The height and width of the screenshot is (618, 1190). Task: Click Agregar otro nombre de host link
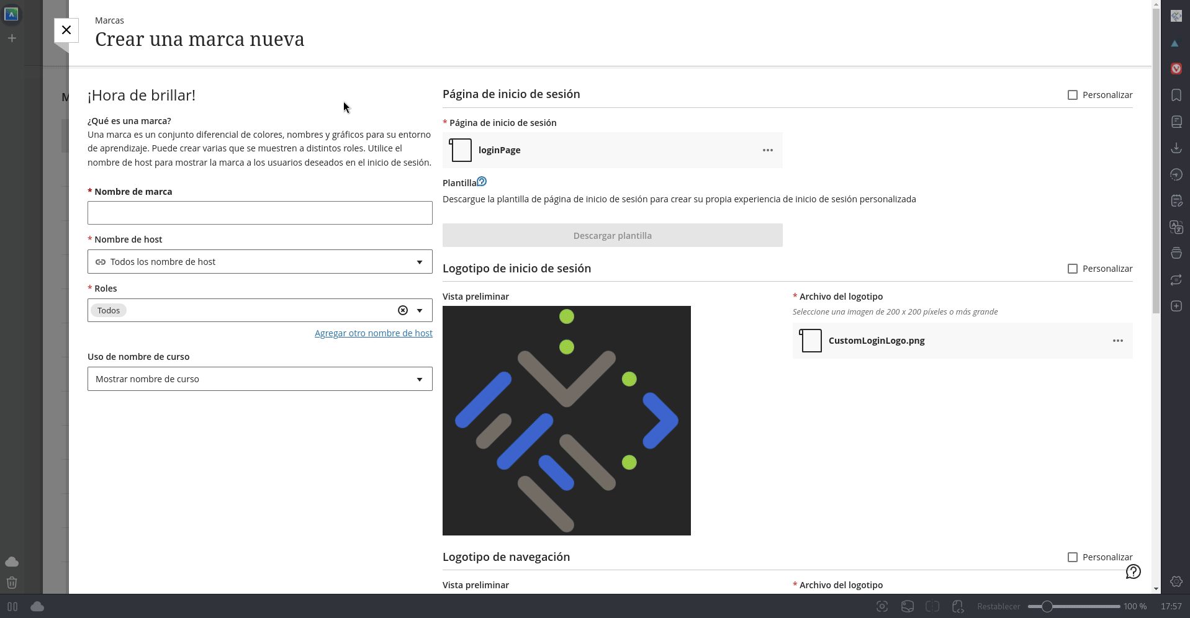(x=374, y=333)
